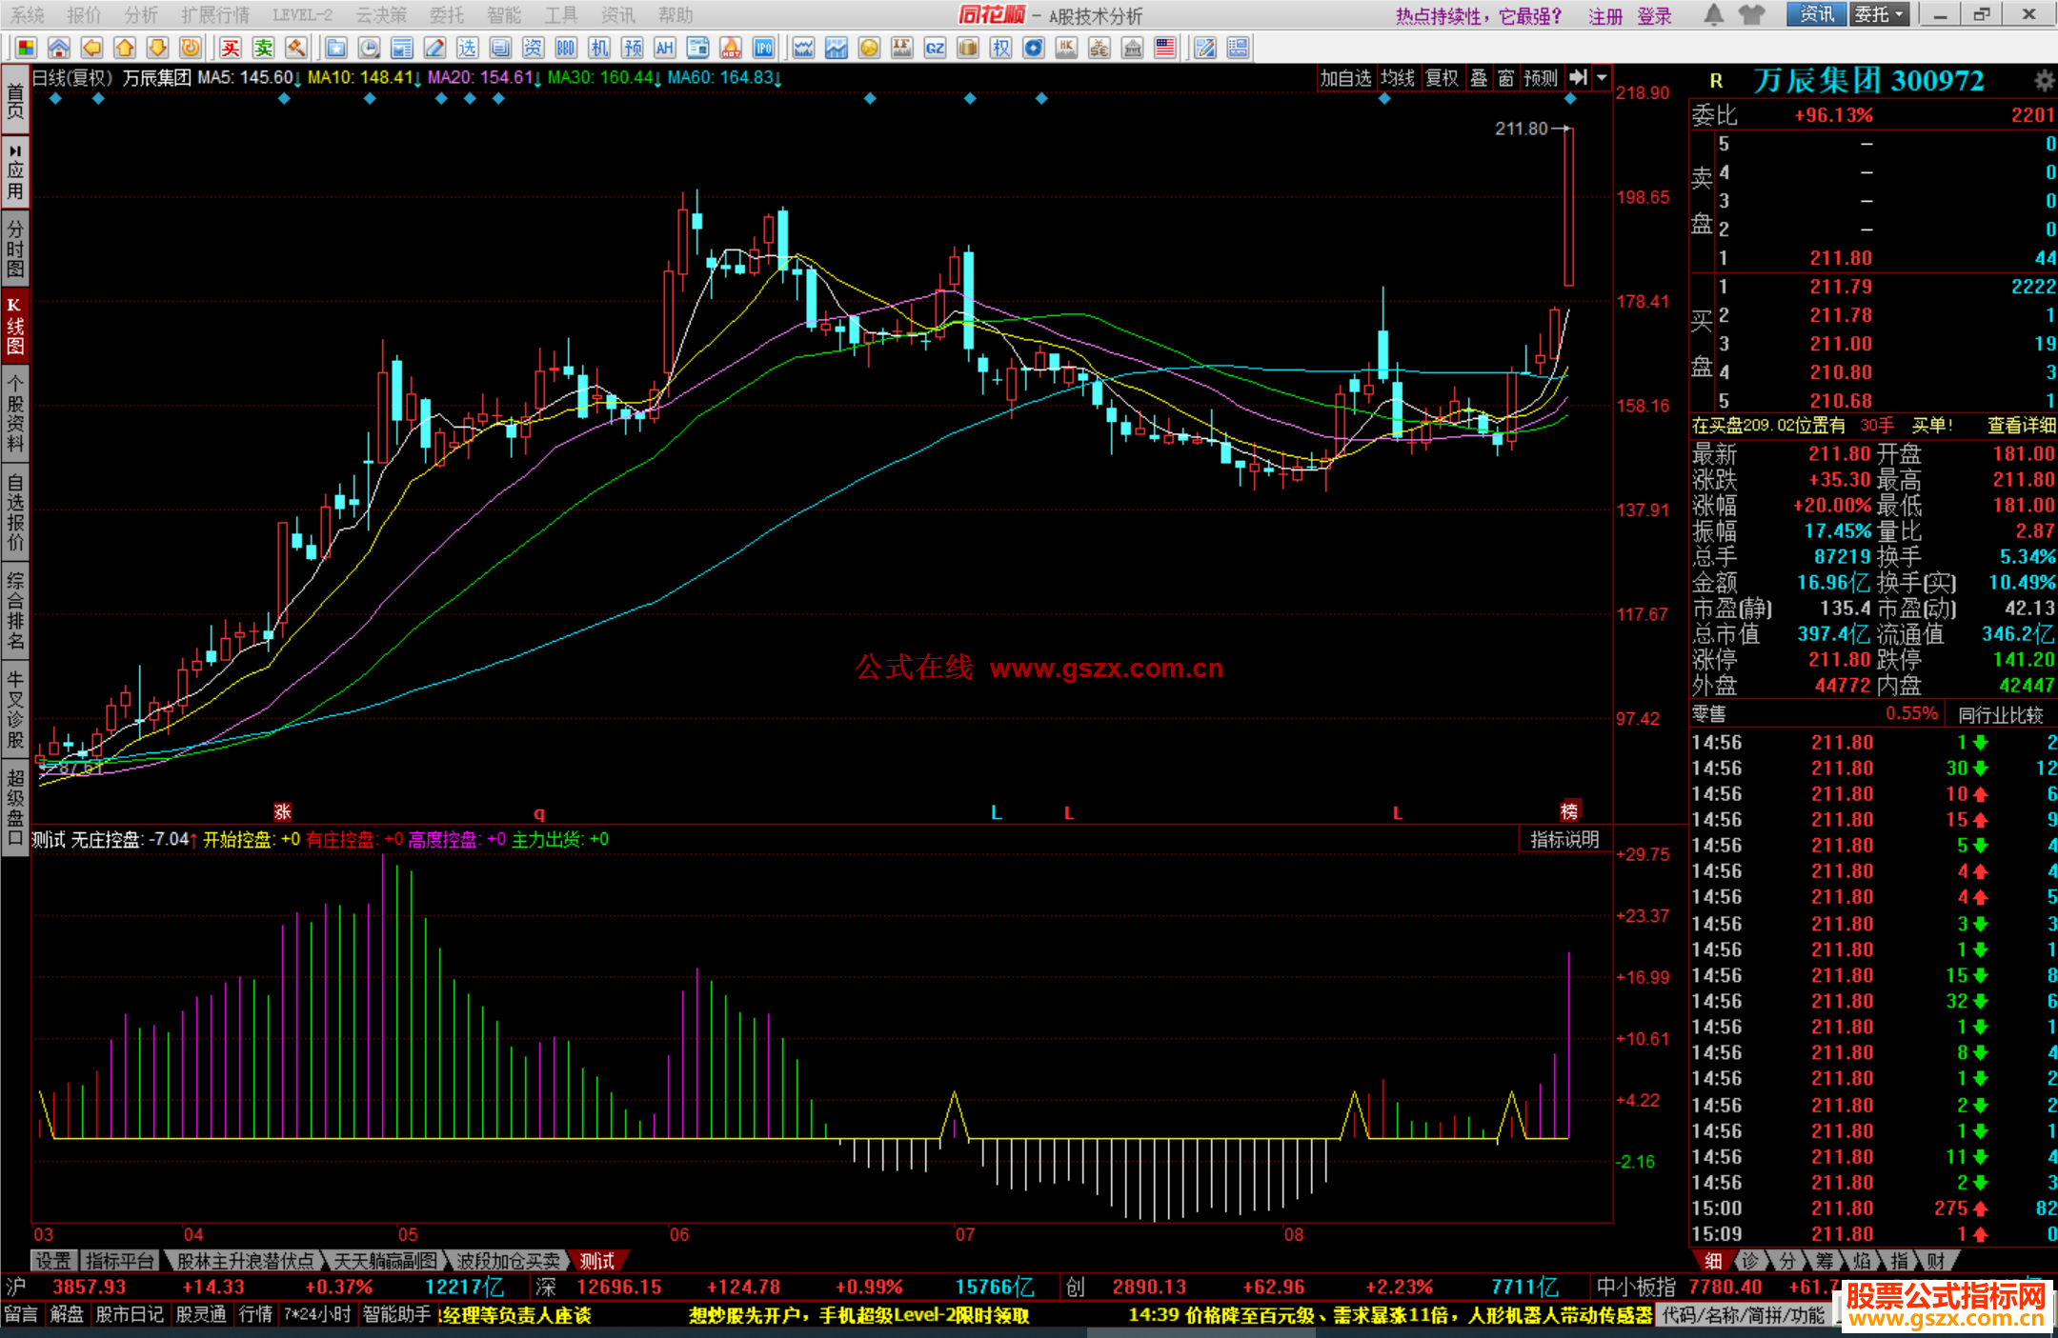Viewport: 2058px width, 1338px height.
Task: Click the GZ toolbar icon
Action: 935,48
